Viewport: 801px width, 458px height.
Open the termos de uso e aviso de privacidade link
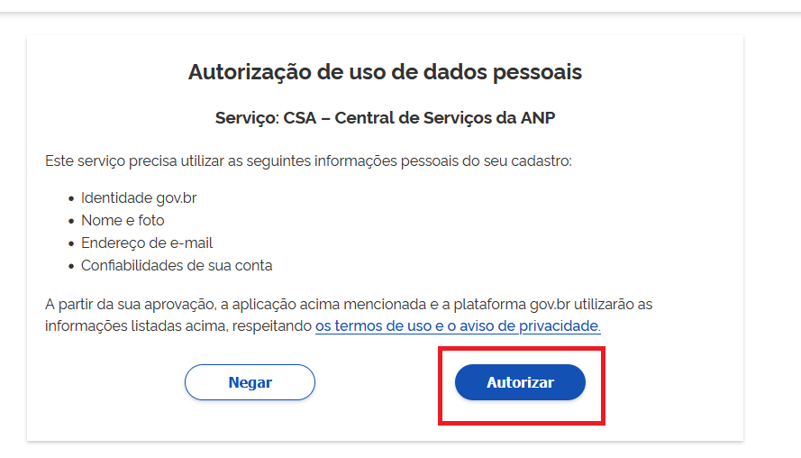tap(458, 326)
